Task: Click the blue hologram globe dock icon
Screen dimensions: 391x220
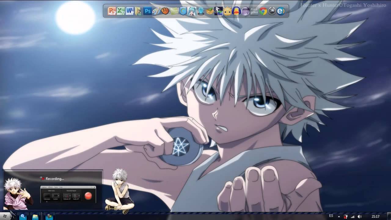Action: click(201, 11)
